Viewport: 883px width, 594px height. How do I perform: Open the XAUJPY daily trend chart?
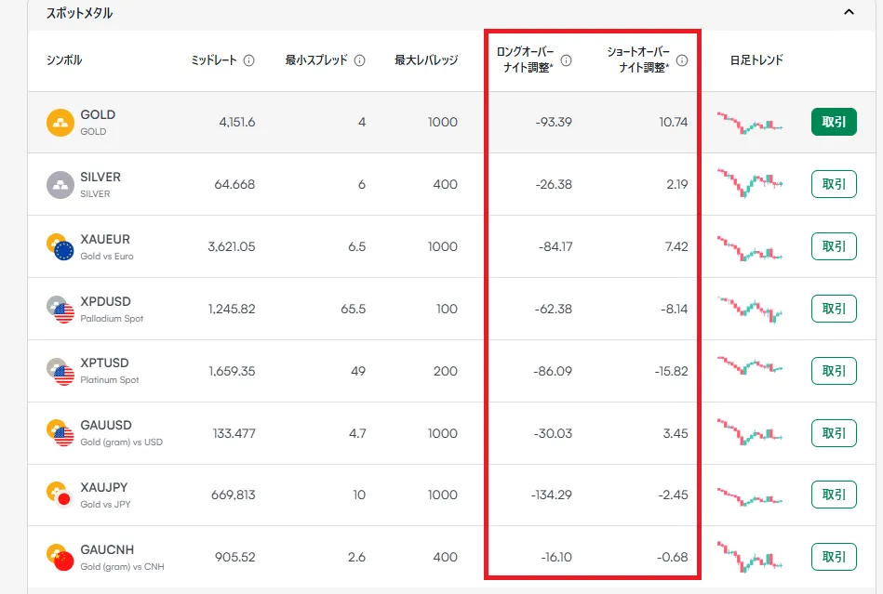pyautogui.click(x=750, y=496)
